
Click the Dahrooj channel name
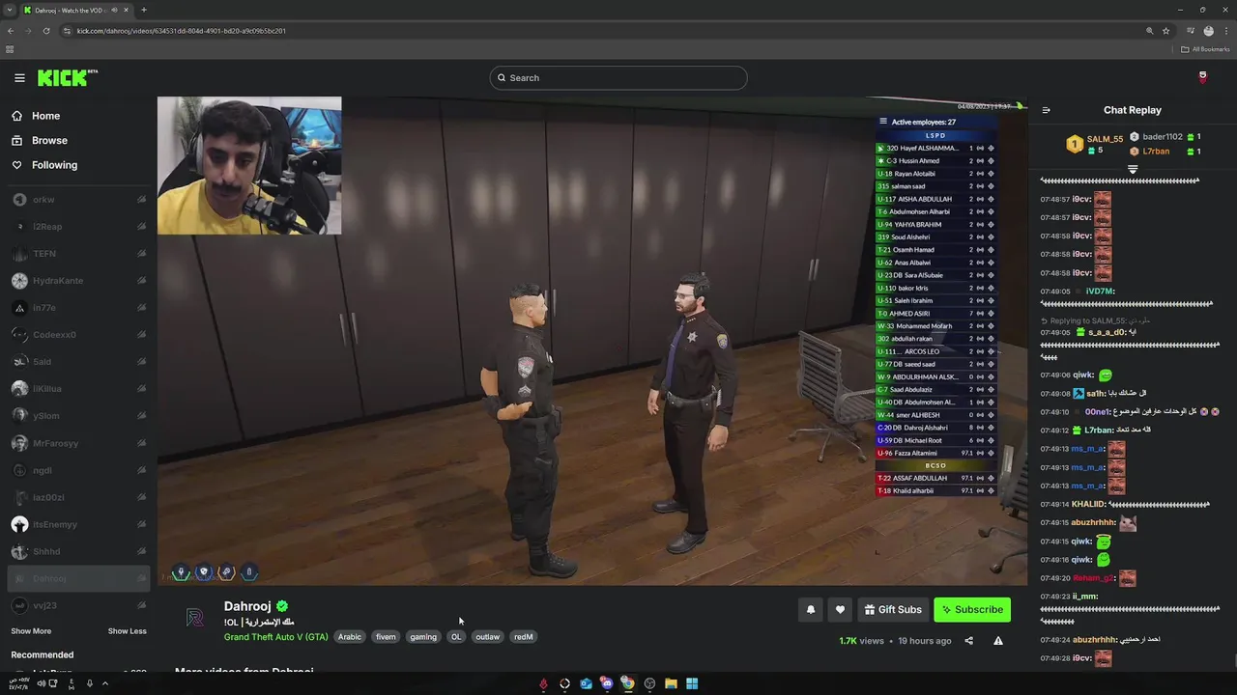pos(247,606)
